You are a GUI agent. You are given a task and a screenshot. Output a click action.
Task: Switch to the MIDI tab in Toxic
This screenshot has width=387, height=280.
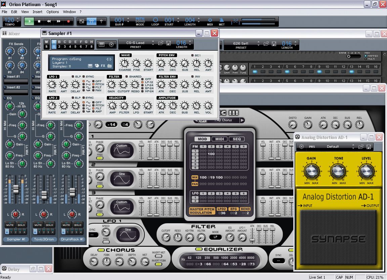[x=219, y=139]
